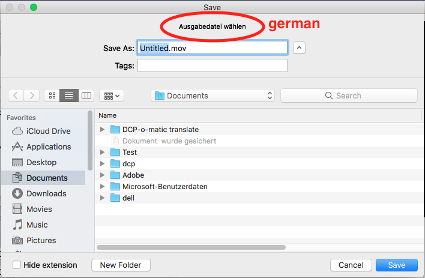This screenshot has width=425, height=278.
Task: Select the DCP-o-matic translate folder row
Action: click(x=259, y=129)
